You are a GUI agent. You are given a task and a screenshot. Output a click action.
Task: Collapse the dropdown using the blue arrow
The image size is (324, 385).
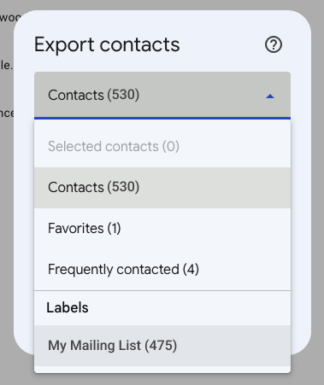pos(270,96)
